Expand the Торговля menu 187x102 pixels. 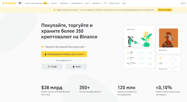coord(64,3)
